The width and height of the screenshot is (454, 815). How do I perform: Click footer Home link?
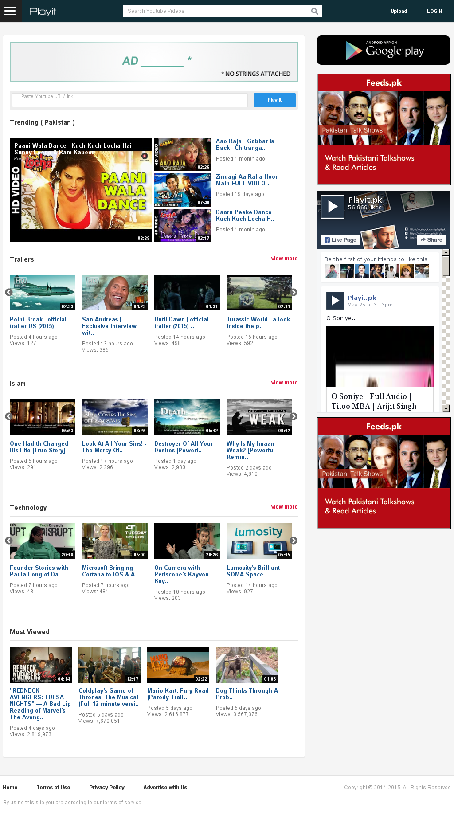tap(10, 788)
